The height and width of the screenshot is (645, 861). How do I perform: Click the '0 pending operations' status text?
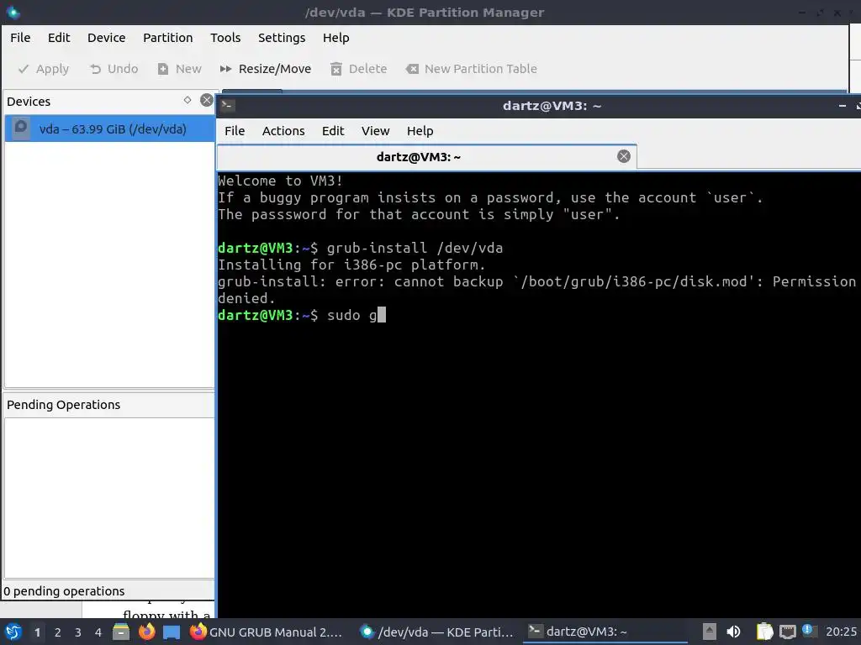64,591
